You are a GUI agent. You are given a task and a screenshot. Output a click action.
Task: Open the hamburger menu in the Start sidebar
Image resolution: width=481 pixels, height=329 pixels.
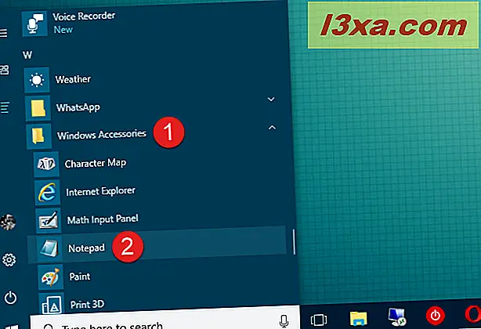3,33
